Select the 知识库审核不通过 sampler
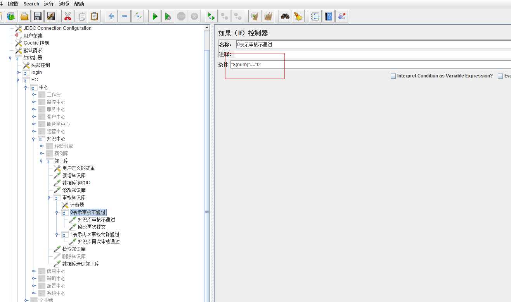 [x=96, y=220]
